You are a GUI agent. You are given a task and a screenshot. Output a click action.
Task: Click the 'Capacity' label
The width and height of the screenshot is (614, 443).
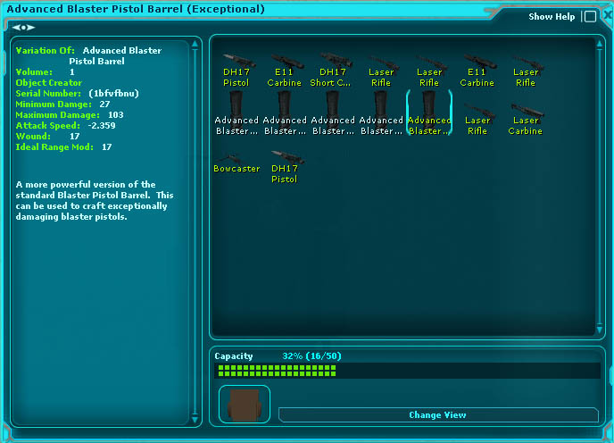coord(234,356)
